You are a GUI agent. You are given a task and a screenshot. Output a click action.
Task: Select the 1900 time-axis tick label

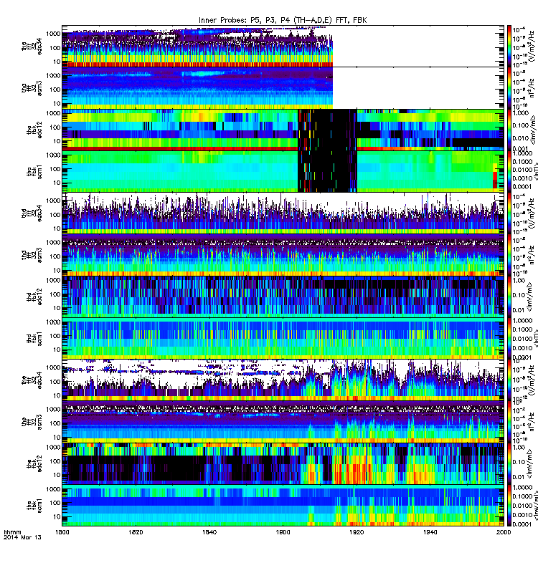pyautogui.click(x=283, y=532)
